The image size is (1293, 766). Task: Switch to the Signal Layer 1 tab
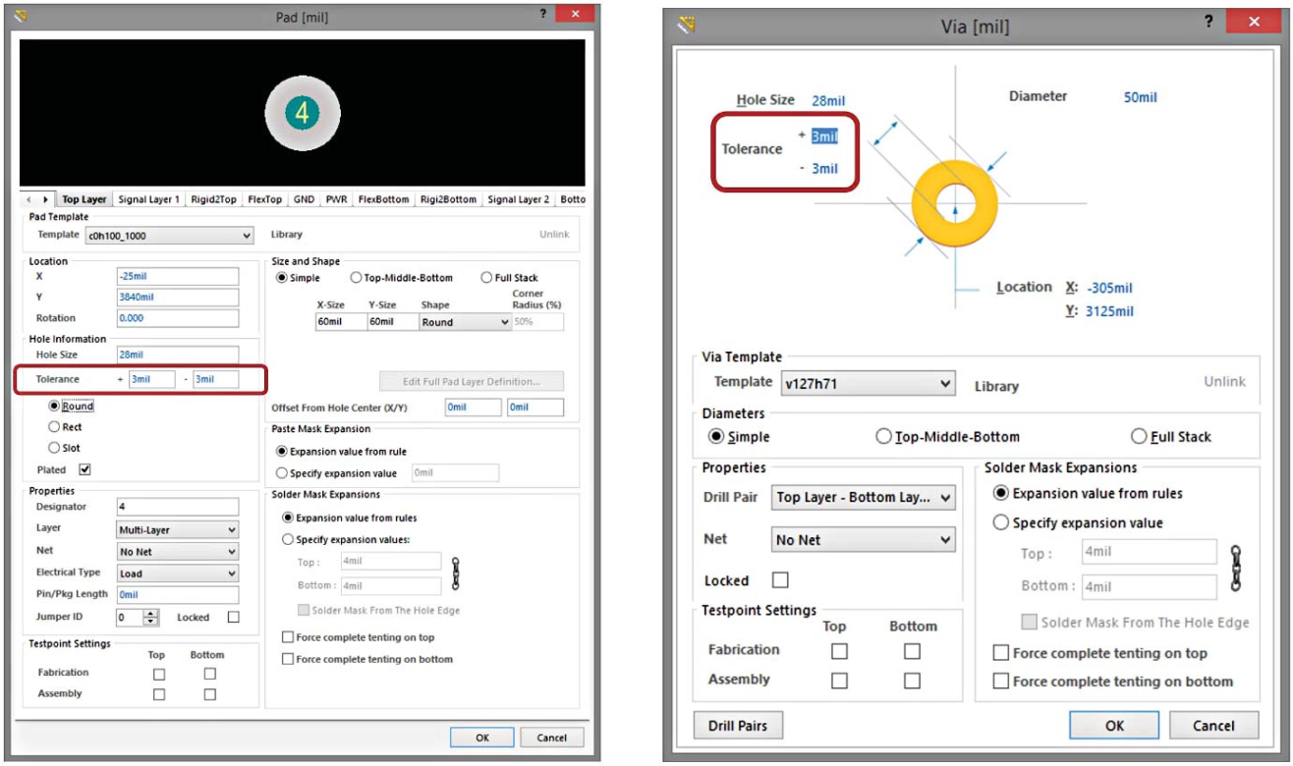coord(148,199)
